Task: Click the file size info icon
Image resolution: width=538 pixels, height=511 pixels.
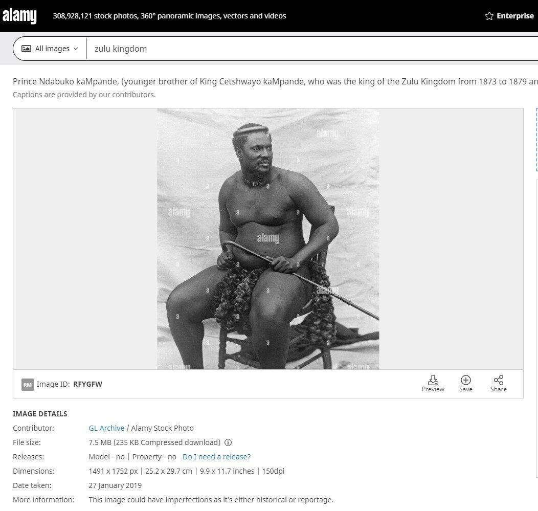Action: (x=228, y=442)
